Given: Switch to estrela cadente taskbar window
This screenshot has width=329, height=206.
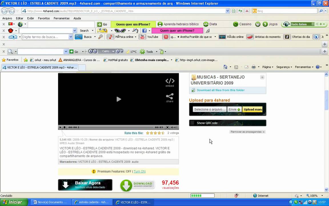Looking at the screenshot, I should click(92, 202).
